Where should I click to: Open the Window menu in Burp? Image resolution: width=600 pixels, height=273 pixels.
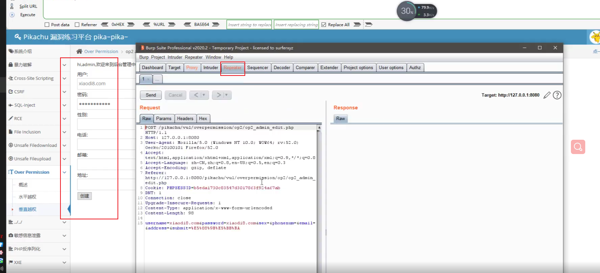(x=213, y=57)
